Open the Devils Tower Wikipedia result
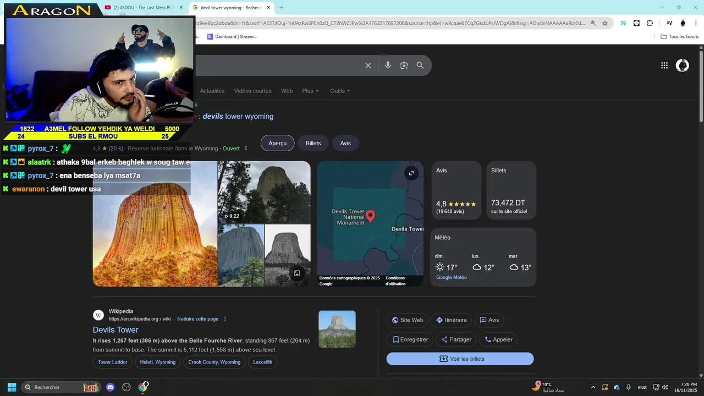This screenshot has width=704, height=396. [116, 330]
